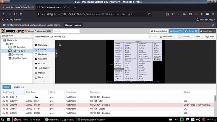Toggle the Firefox sidebar icon
Image resolution: width=217 pixels, height=122 pixels.
point(190,14)
